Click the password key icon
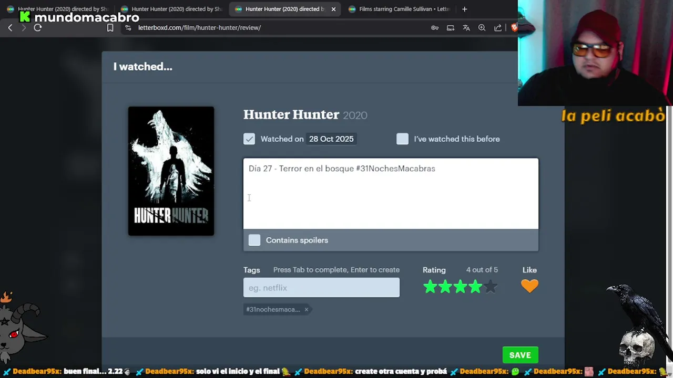This screenshot has height=378, width=673. tap(435, 28)
